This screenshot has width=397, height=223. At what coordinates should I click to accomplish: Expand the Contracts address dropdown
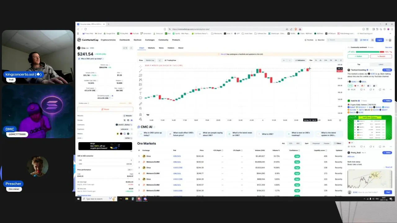pos(124,125)
